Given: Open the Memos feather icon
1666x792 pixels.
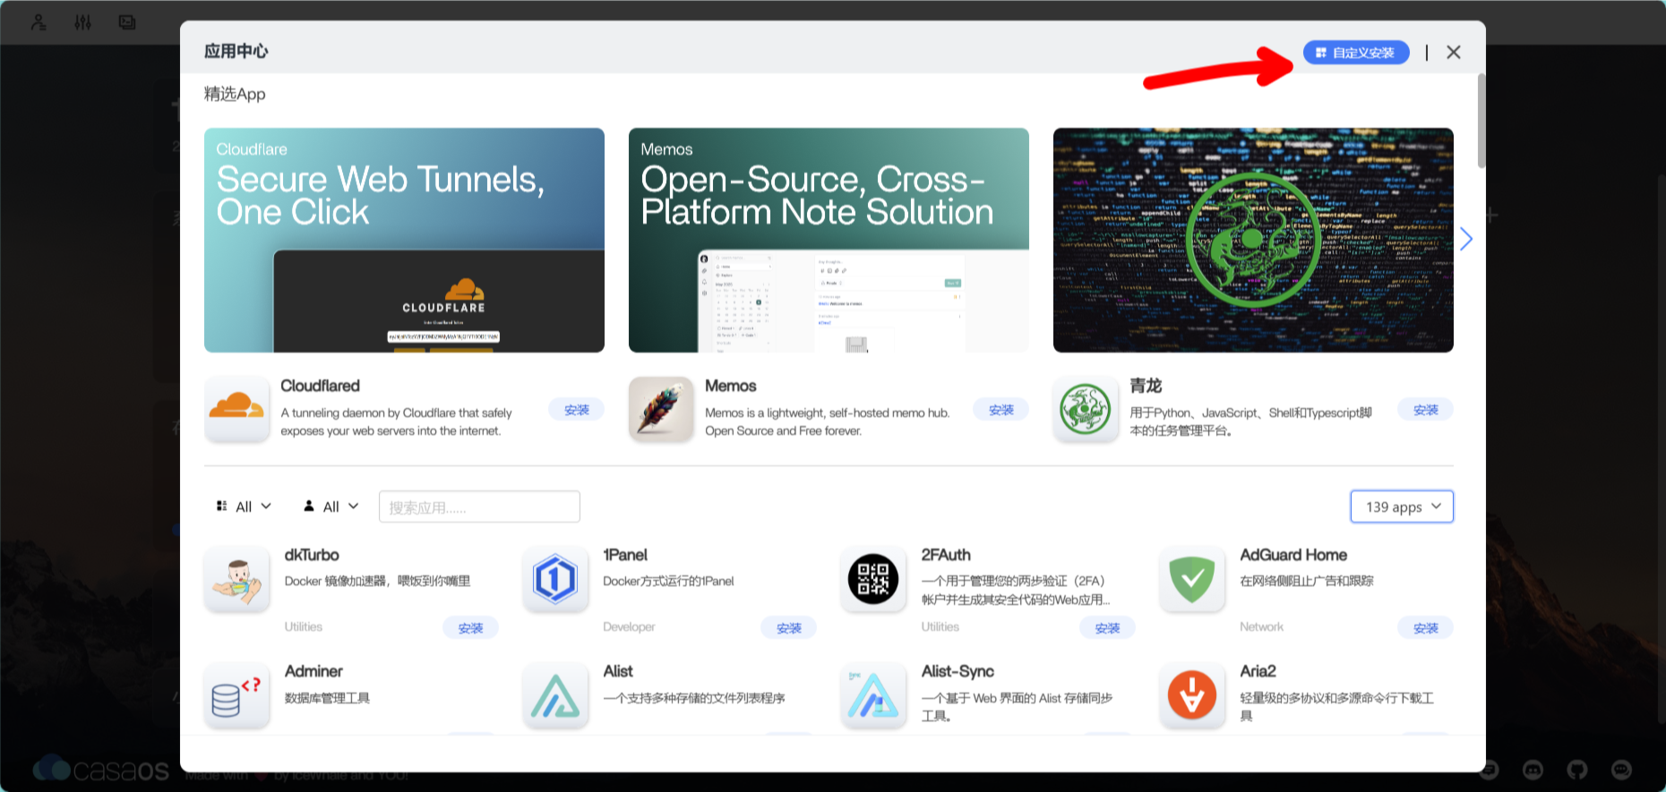Looking at the screenshot, I should pyautogui.click(x=661, y=409).
